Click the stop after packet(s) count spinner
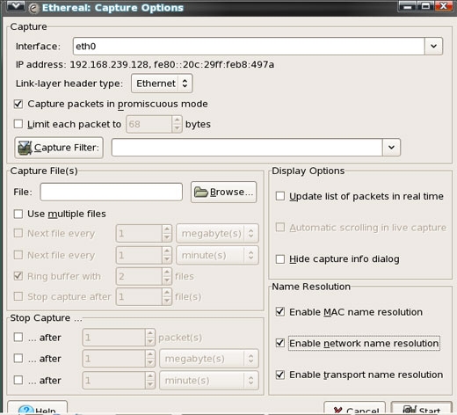This screenshot has height=415, width=457. [x=119, y=338]
